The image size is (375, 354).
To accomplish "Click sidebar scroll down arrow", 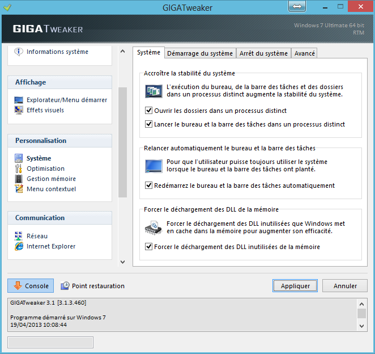I will pyautogui.click(x=123, y=262).
